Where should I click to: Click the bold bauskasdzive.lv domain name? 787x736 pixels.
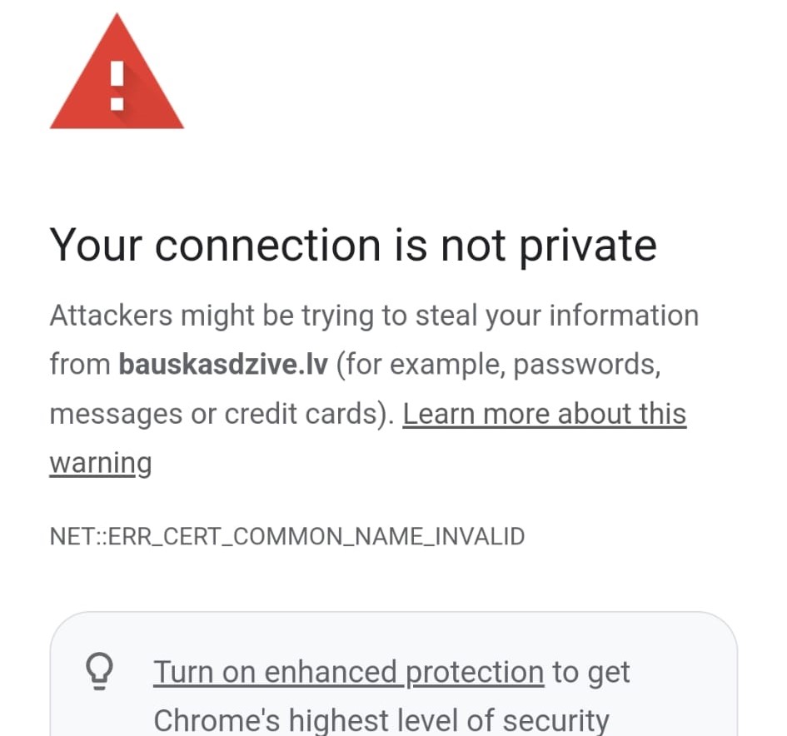(x=223, y=364)
